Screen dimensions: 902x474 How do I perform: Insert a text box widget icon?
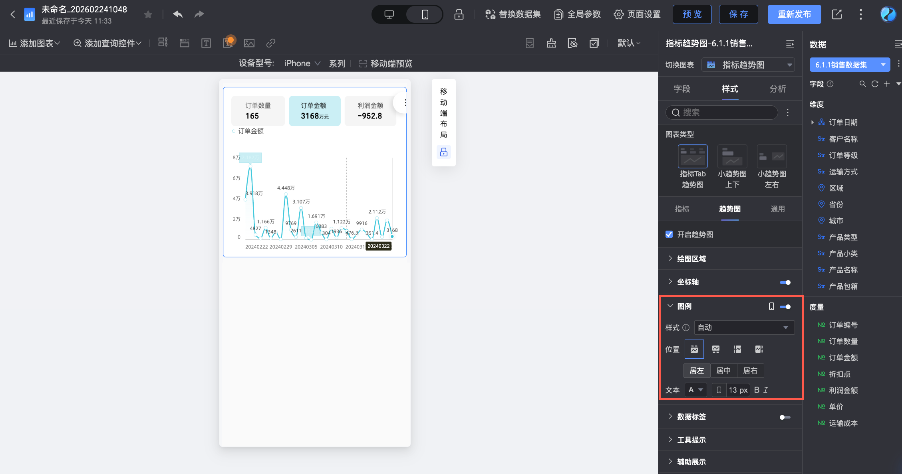tap(206, 43)
